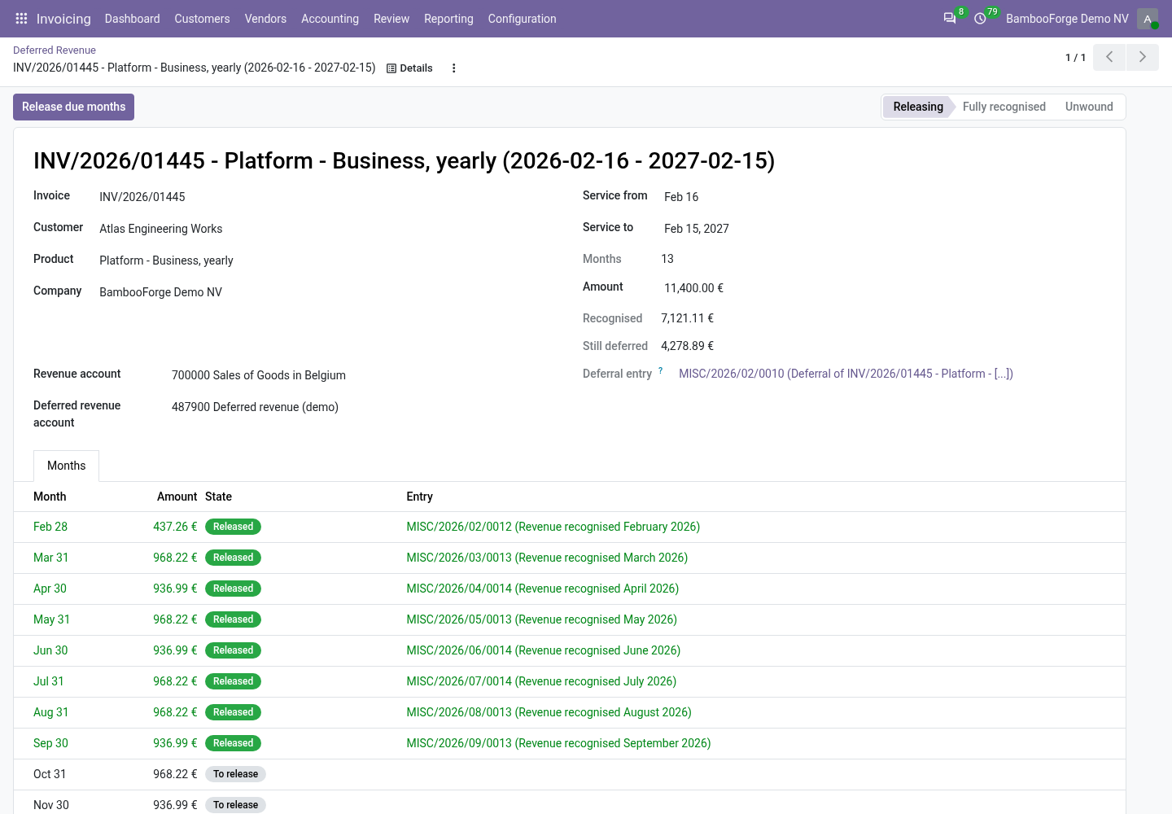
Task: Click the Revenue account 700000 field
Action: point(259,375)
